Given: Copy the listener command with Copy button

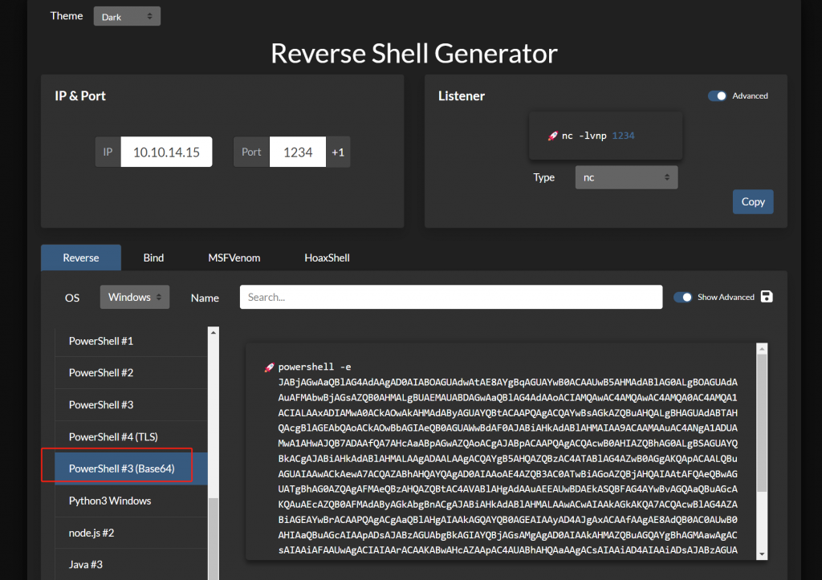Looking at the screenshot, I should point(753,201).
